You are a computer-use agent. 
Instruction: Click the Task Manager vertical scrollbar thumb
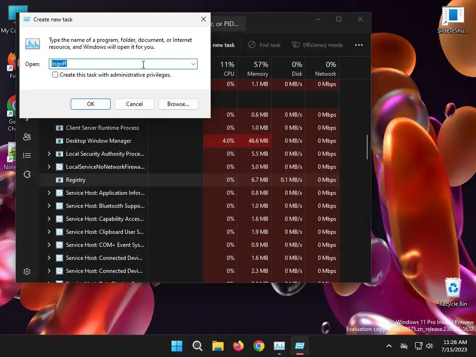click(367, 147)
